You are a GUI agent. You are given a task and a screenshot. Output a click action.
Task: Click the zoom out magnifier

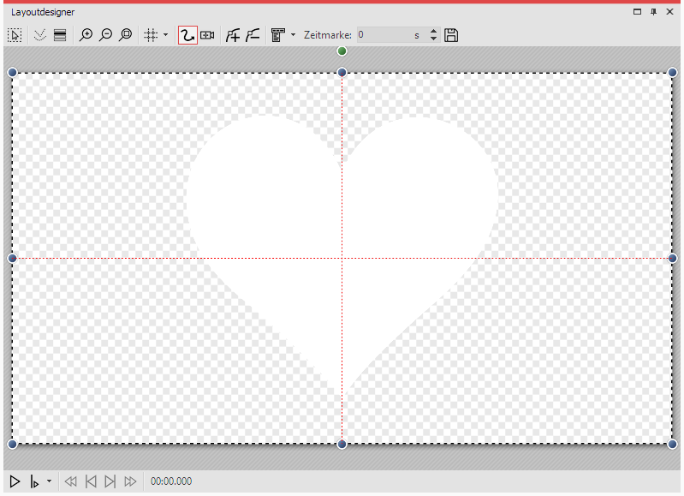[x=105, y=35]
